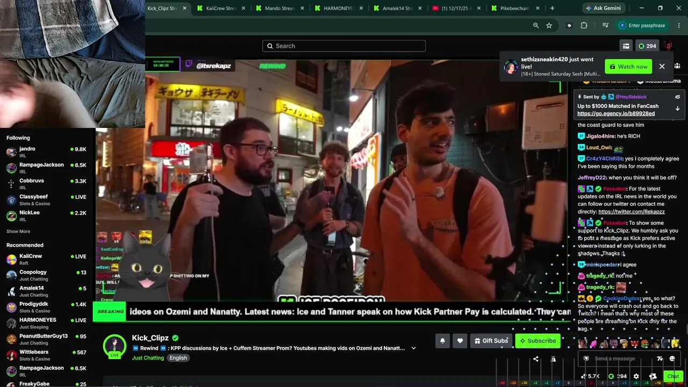
Task: Click the JeffreyD22 username in chat
Action: coord(592,177)
